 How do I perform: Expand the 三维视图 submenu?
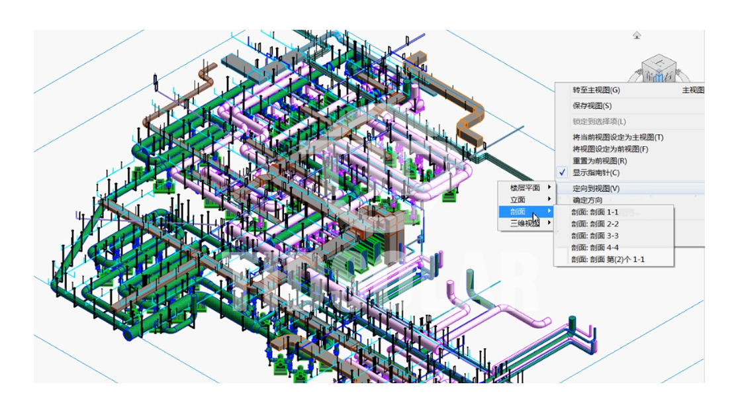click(x=526, y=224)
